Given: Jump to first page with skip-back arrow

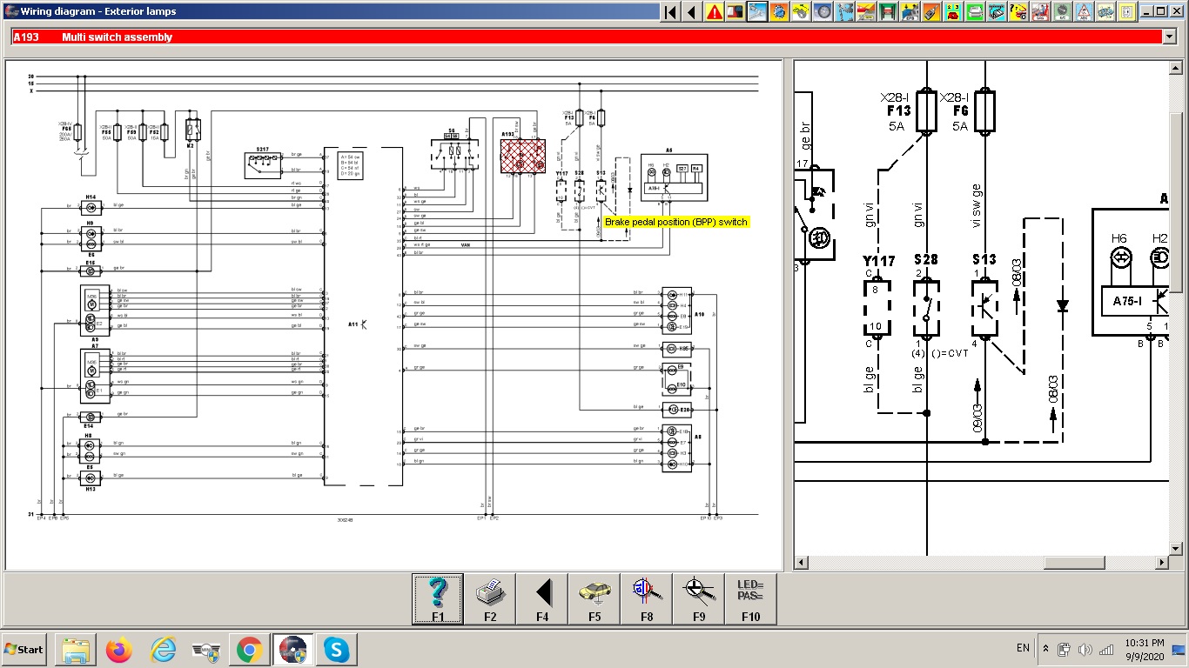Looking at the screenshot, I should 670,12.
